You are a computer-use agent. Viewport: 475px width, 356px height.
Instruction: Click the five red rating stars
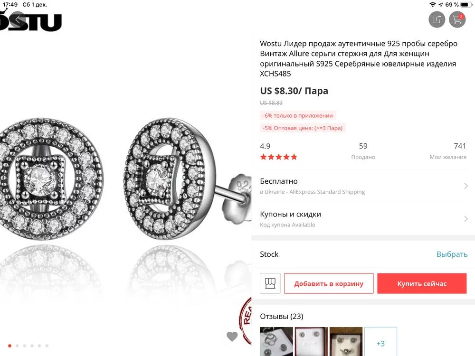pos(278,157)
